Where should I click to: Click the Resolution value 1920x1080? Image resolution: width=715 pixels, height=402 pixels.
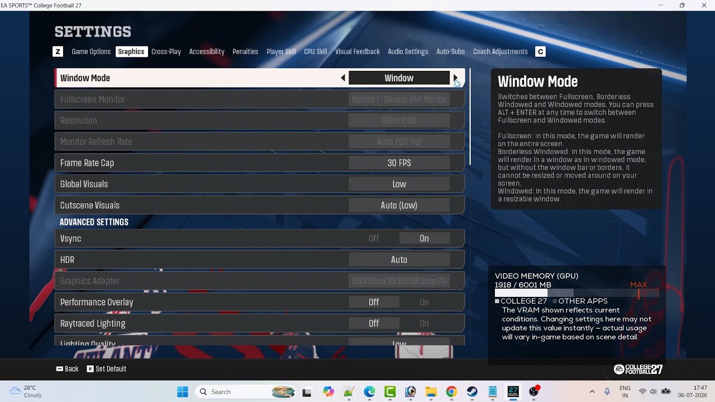[399, 121]
